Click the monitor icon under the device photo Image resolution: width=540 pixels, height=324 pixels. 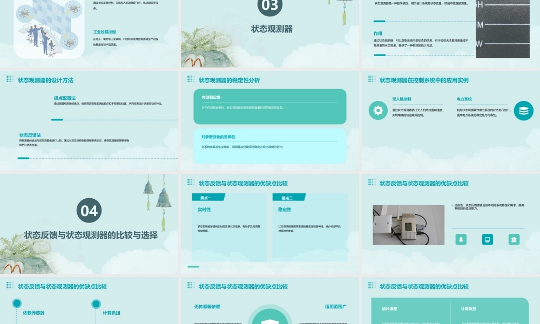pos(487,239)
